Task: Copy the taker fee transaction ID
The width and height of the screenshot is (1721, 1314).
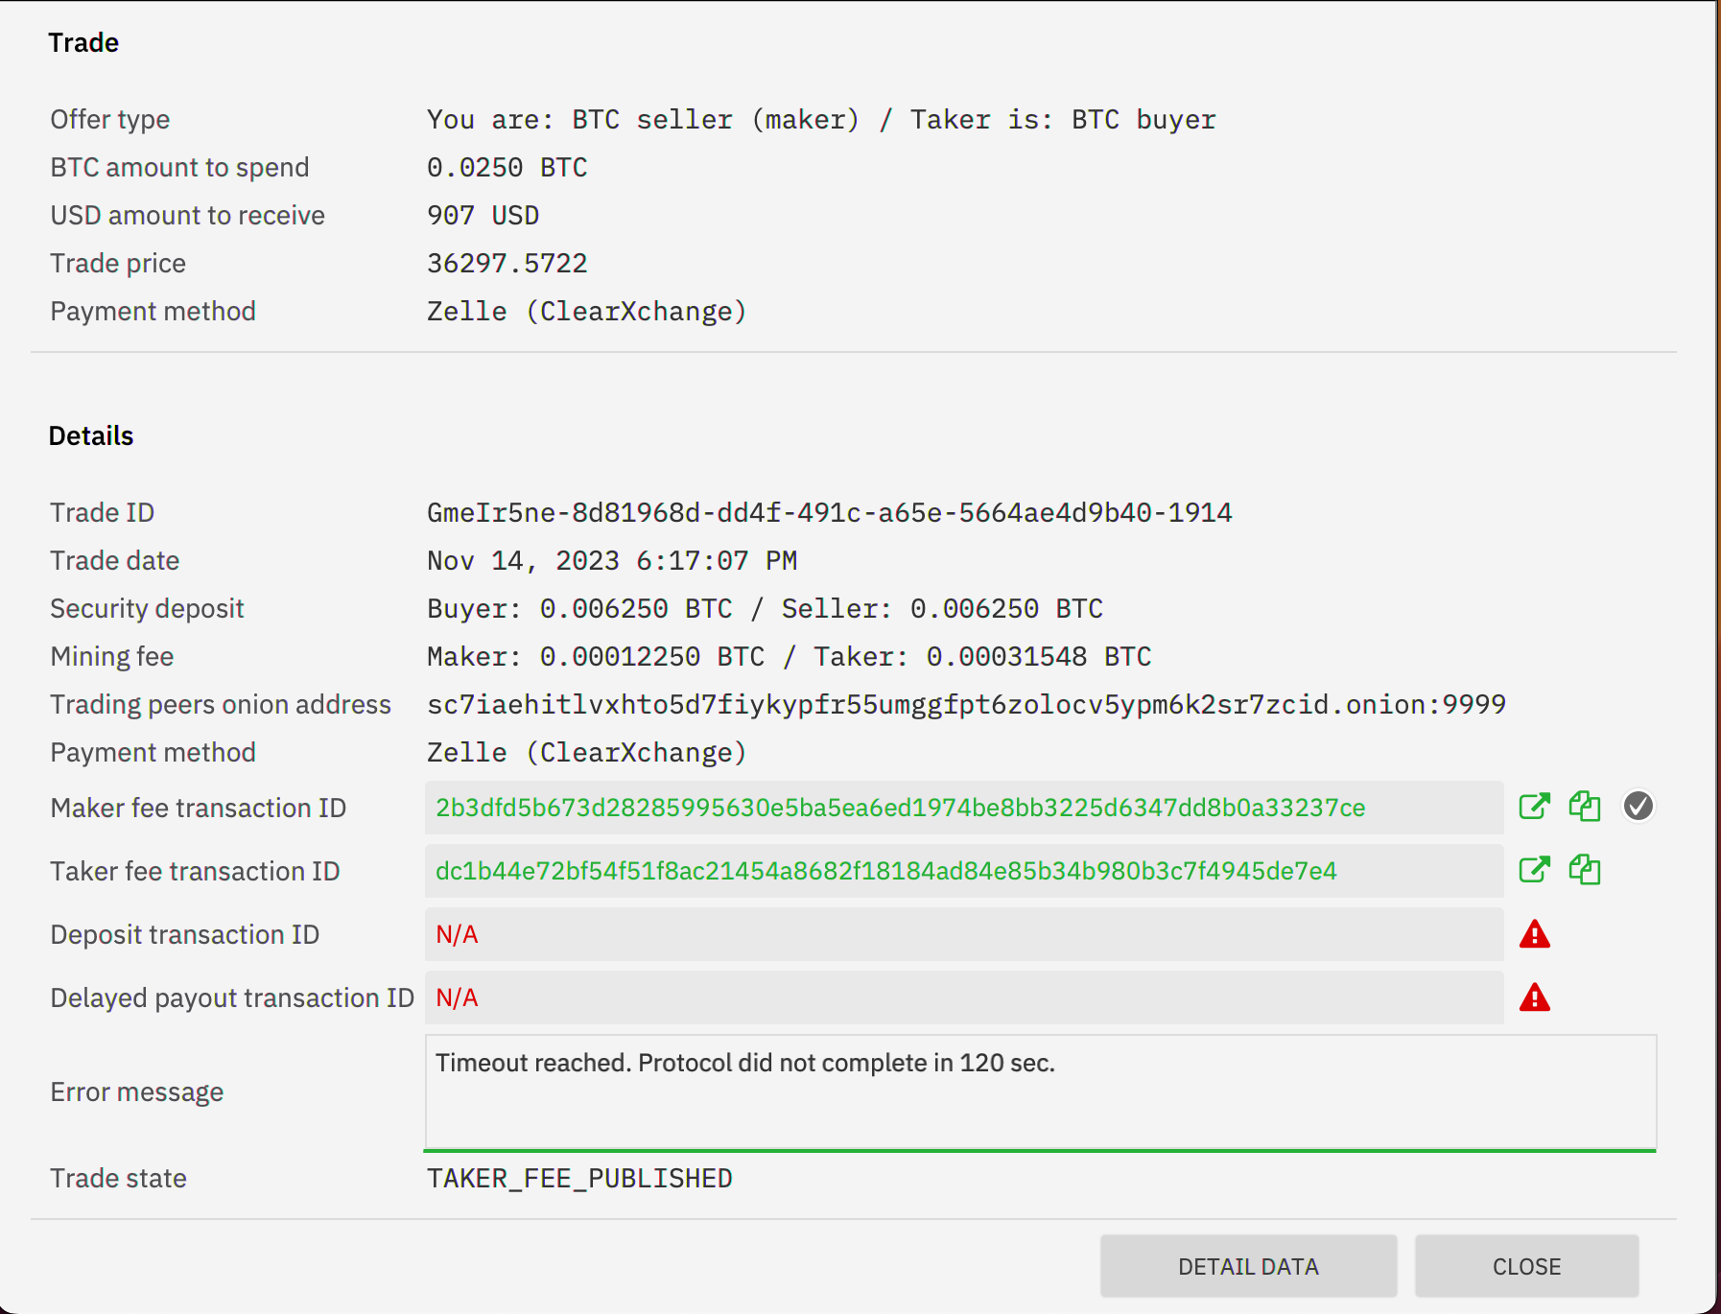Action: (1585, 870)
